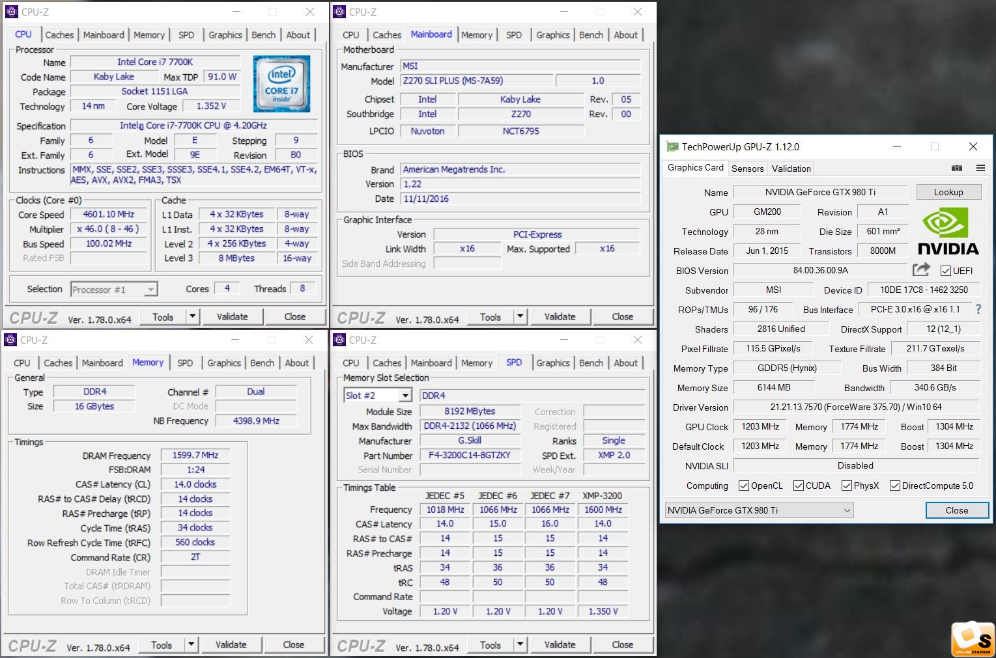Toggle the CUDA checkbox
The width and height of the screenshot is (996, 658).
799,486
